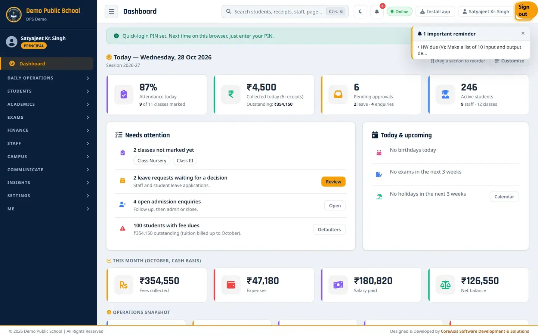
Task: Click the Rs icon in Fees collected card
Action: coord(124,285)
